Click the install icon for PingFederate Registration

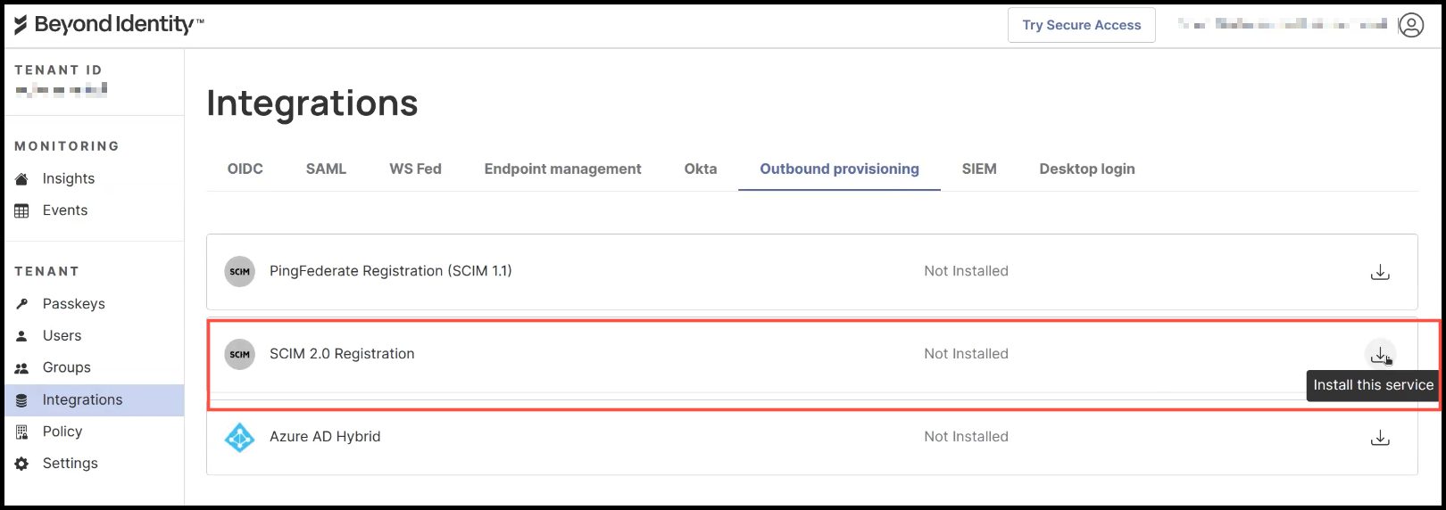coord(1380,272)
